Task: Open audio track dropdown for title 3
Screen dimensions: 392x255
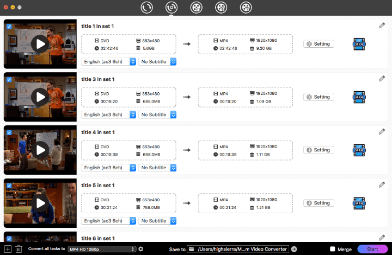Action: click(x=108, y=114)
